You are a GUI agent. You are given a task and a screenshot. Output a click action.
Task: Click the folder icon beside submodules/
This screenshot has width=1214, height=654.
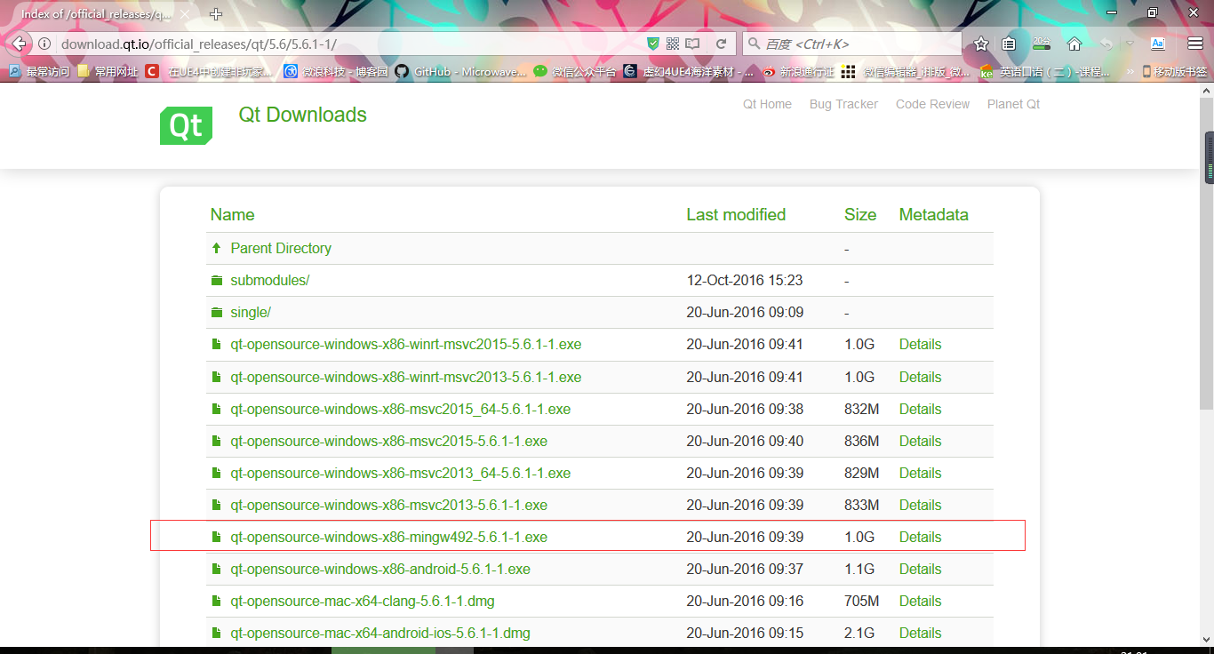coord(216,281)
